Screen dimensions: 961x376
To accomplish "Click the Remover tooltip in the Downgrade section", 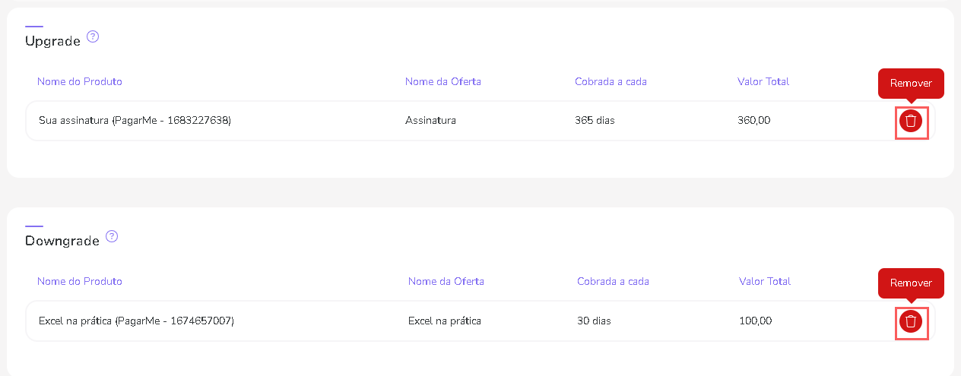I will 911,283.
